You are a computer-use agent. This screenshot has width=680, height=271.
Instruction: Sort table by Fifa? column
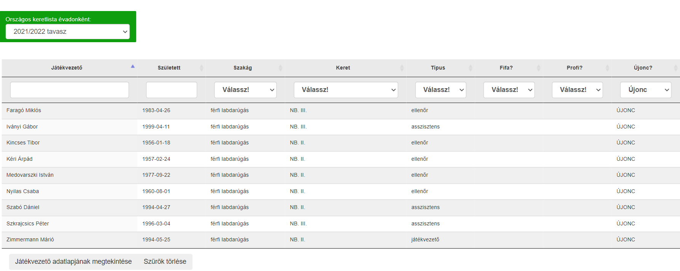[x=509, y=68]
